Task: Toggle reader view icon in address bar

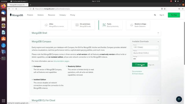Action: (162, 9)
